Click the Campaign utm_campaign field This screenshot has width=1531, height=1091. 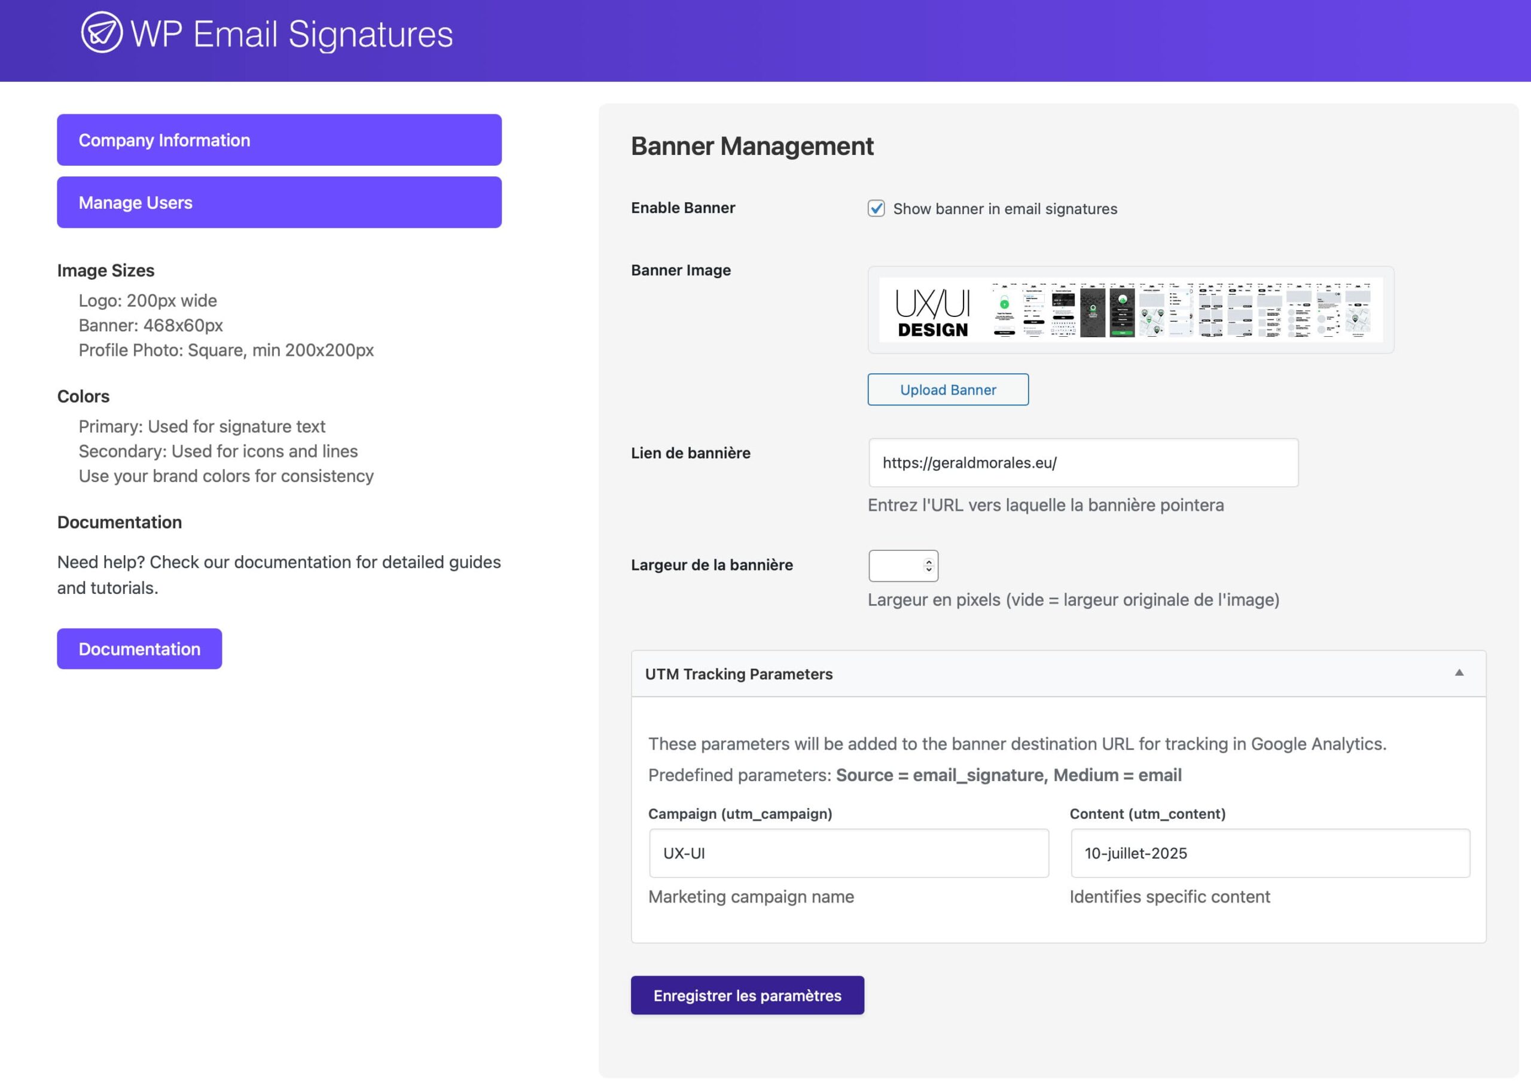tap(848, 853)
